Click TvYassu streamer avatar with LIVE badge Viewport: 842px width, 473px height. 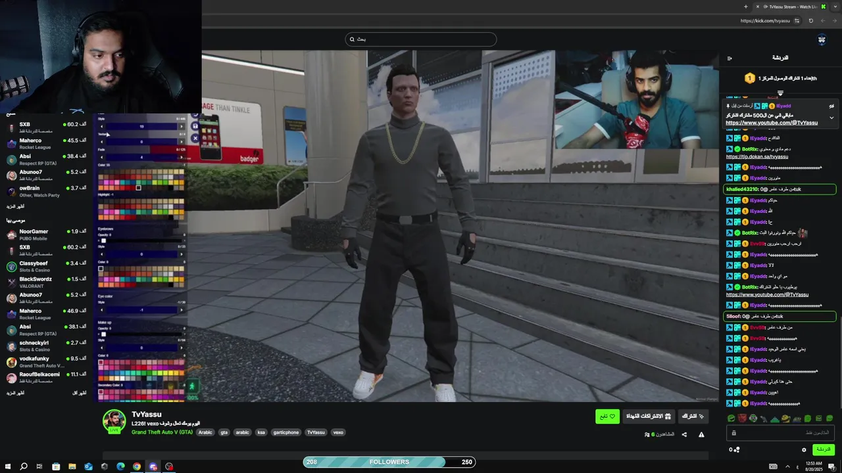click(x=114, y=422)
